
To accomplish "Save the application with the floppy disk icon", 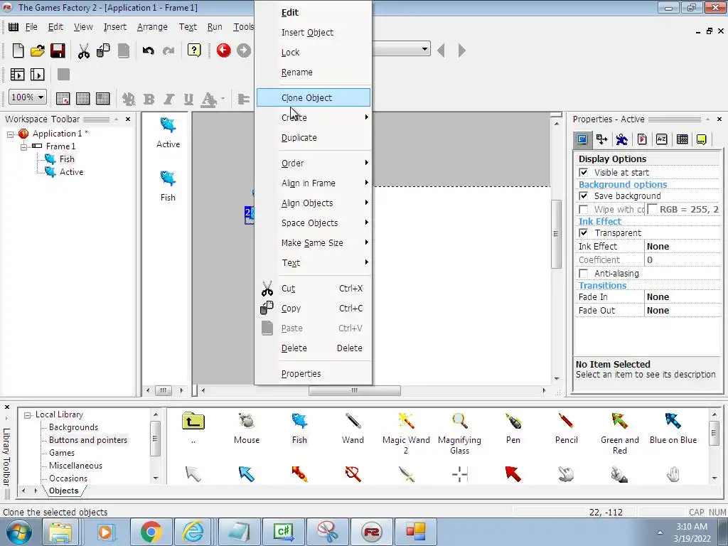I will coord(58,50).
